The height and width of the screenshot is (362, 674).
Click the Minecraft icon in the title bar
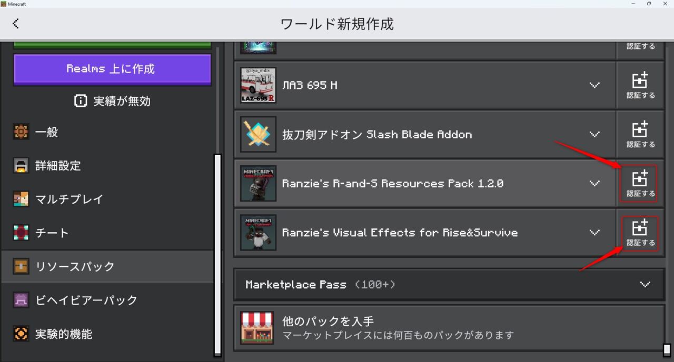pos(4,4)
